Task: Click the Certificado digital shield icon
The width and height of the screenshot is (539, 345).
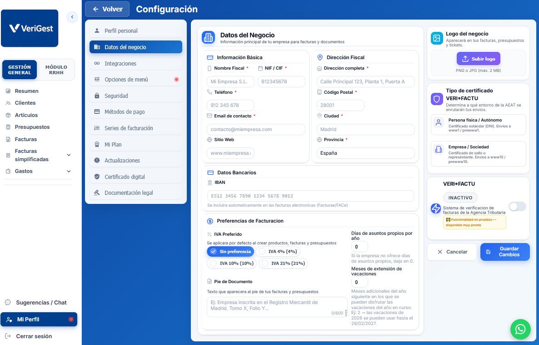Action: pos(97,177)
